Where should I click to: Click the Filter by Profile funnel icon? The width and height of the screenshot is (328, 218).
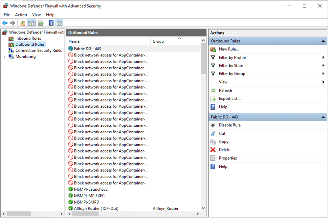pyautogui.click(x=213, y=57)
